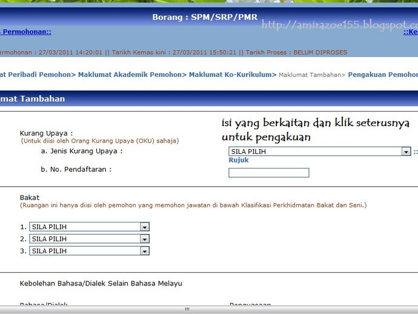The image size is (418, 314).
Task: Click the horizontal scrollbar grip at bottom
Action: point(187,310)
